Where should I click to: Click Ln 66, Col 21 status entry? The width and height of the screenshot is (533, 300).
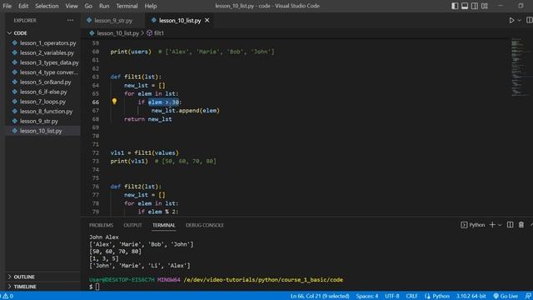click(x=320, y=296)
